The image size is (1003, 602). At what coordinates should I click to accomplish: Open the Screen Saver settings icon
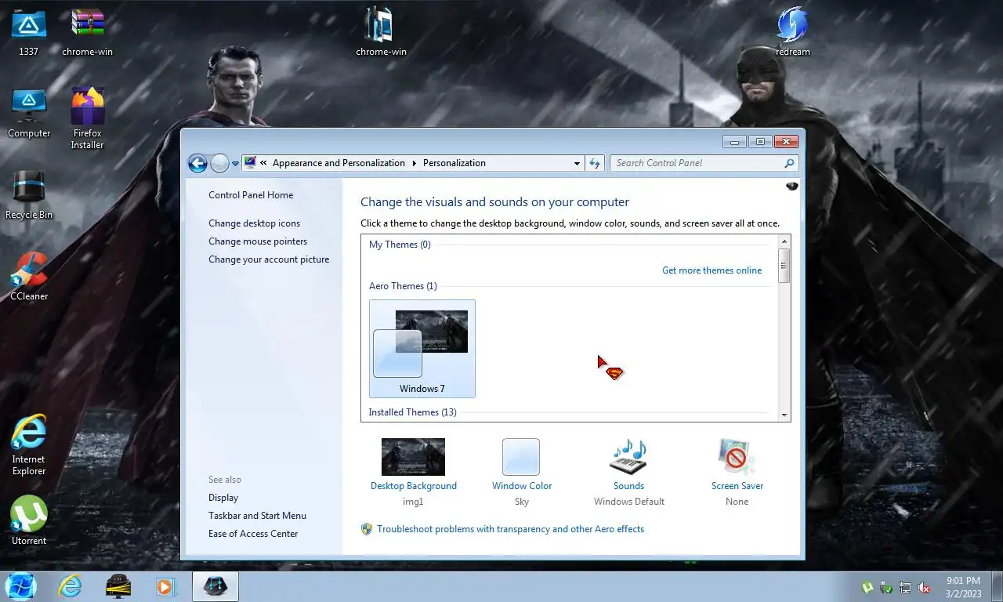737,457
